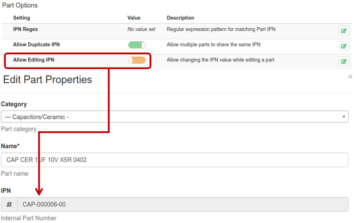This screenshot has width=354, height=223.
Task: Click the "No value set" IPN Regex value
Action: click(141, 29)
